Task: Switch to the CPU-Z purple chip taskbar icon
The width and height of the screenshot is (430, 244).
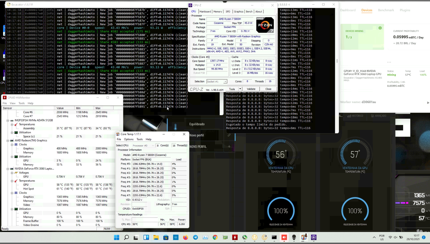Action: point(313,238)
